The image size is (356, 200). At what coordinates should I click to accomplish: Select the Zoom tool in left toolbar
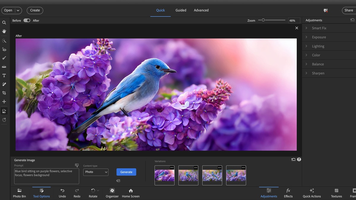coord(4,23)
